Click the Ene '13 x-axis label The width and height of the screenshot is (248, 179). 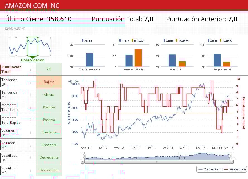[x=151, y=148]
